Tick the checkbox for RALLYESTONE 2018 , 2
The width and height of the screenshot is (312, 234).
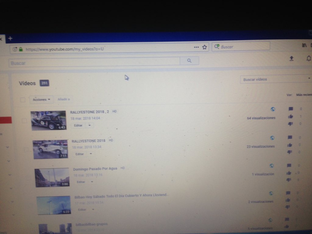[x=24, y=121]
